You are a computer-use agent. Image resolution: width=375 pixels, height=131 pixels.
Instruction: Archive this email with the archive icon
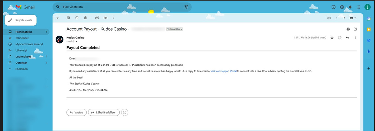[x=68, y=18]
